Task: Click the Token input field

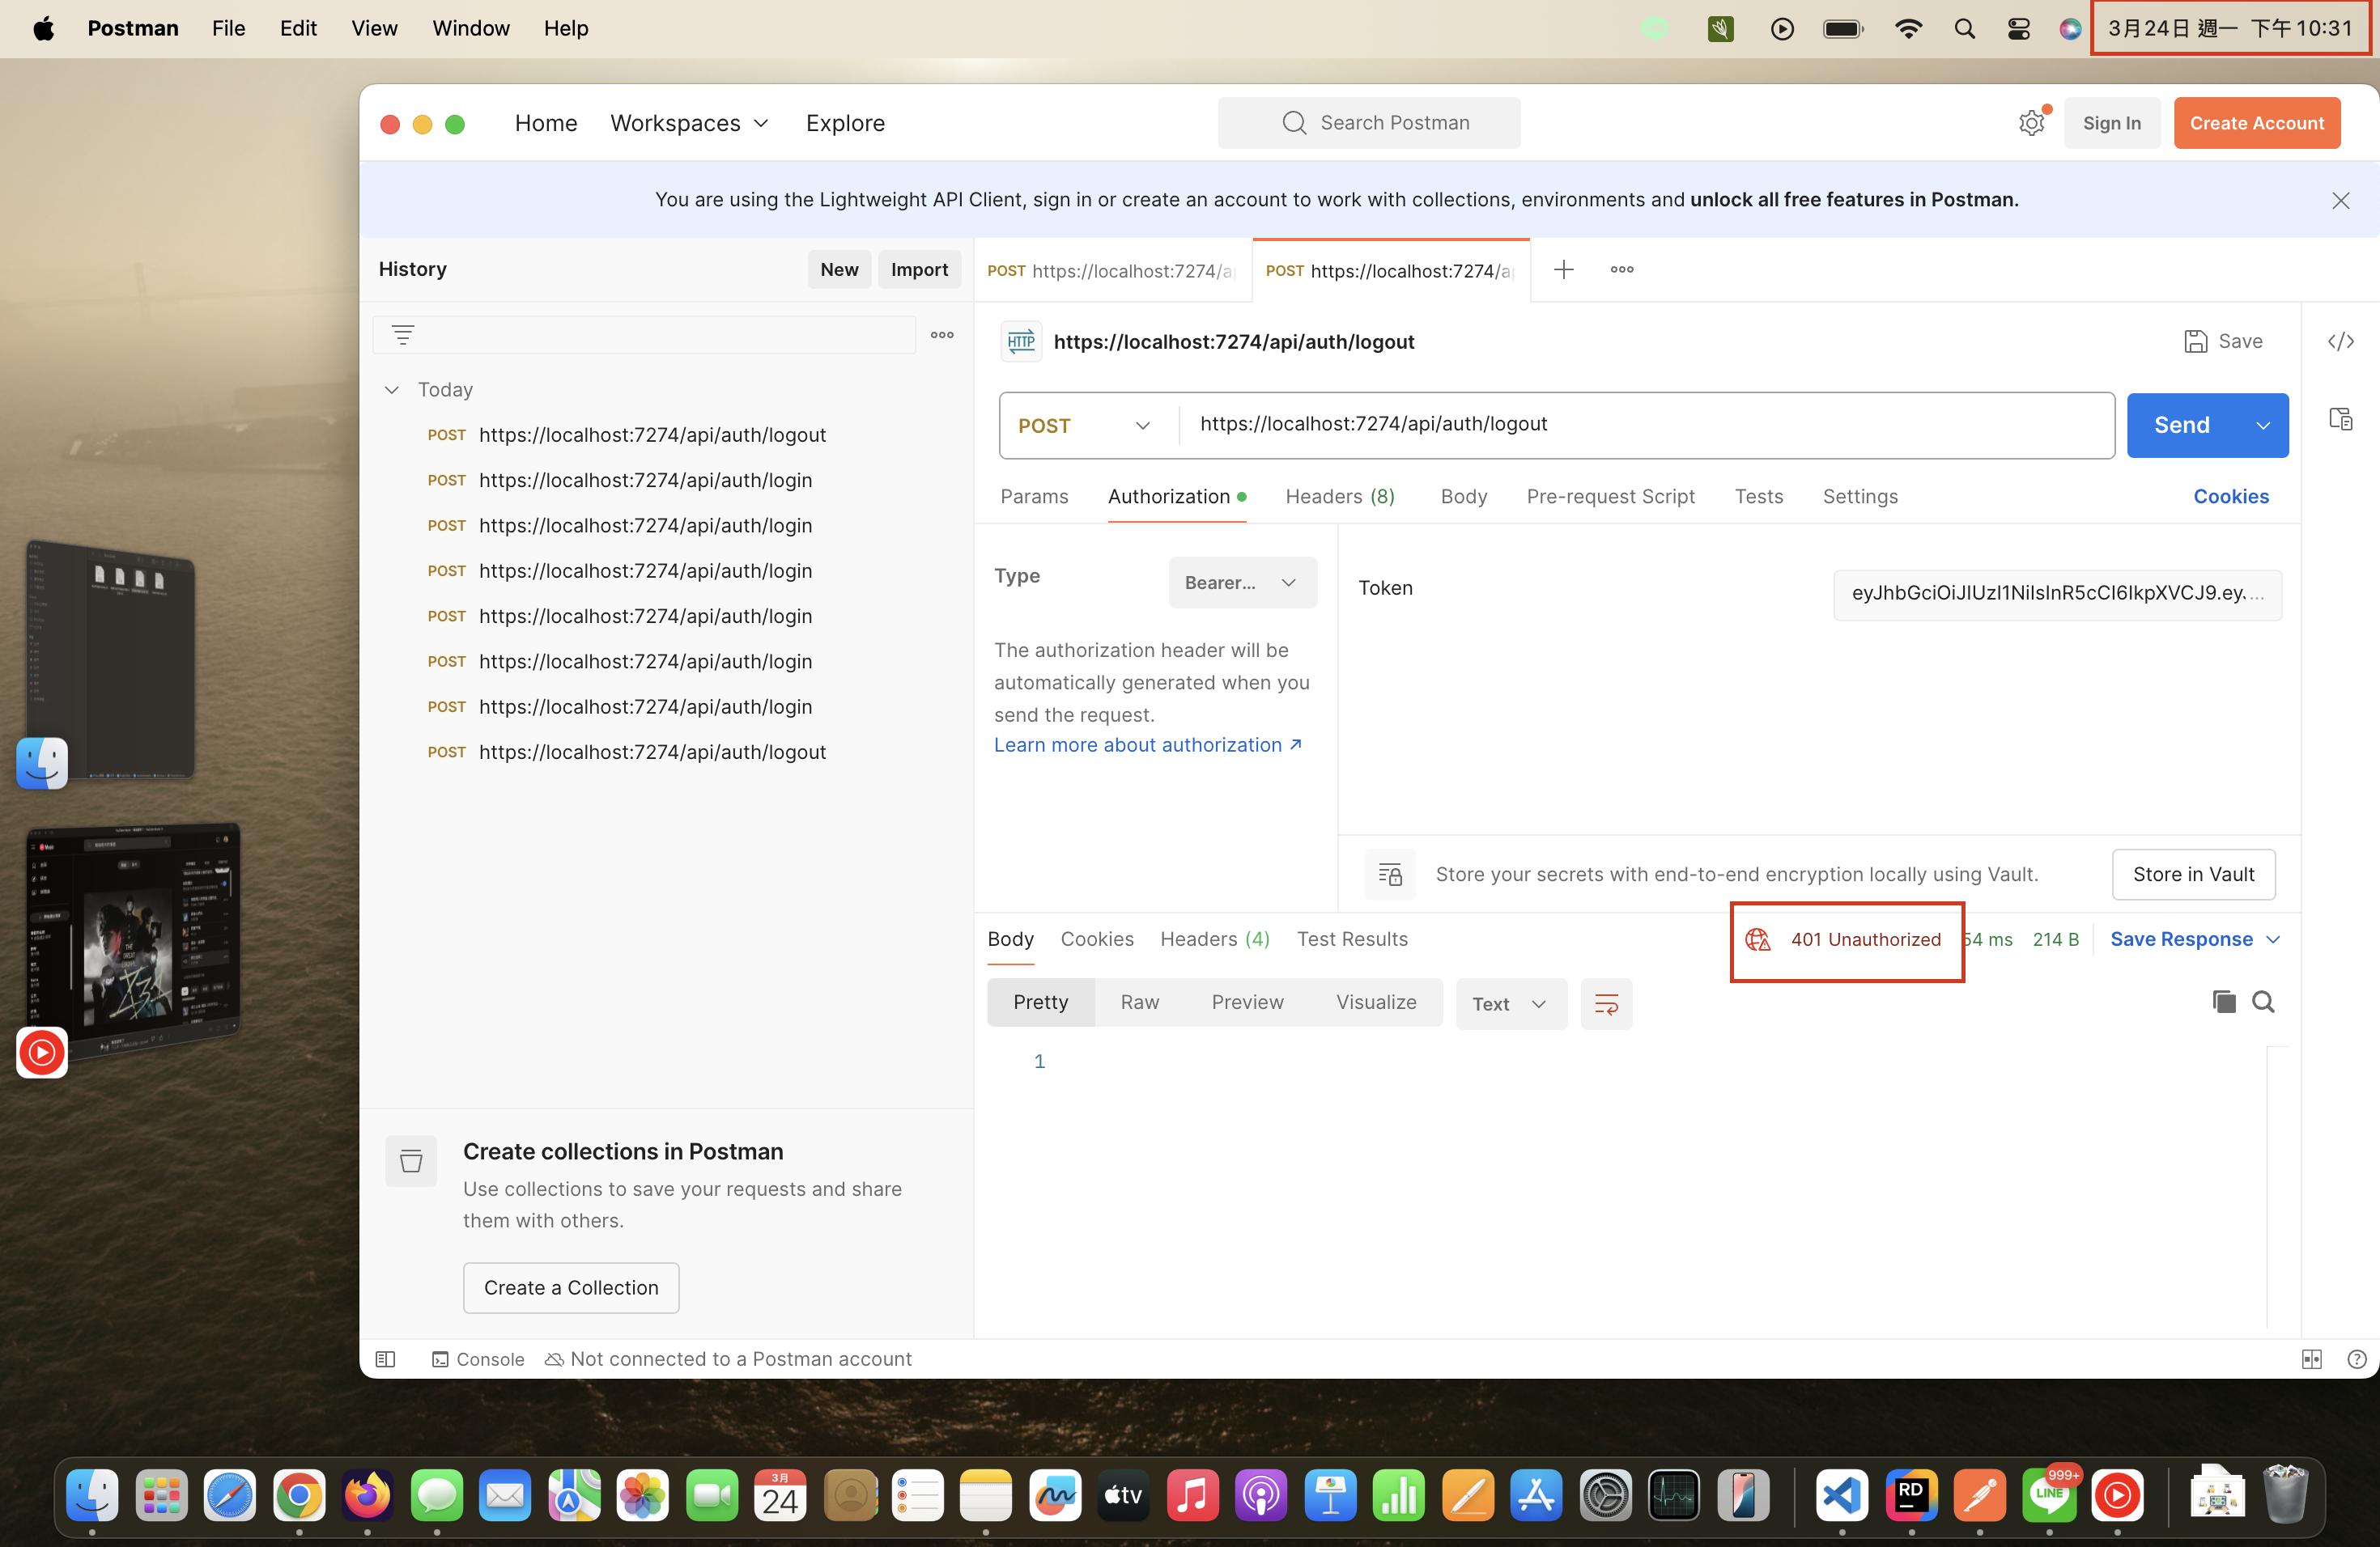Action: coord(2056,594)
